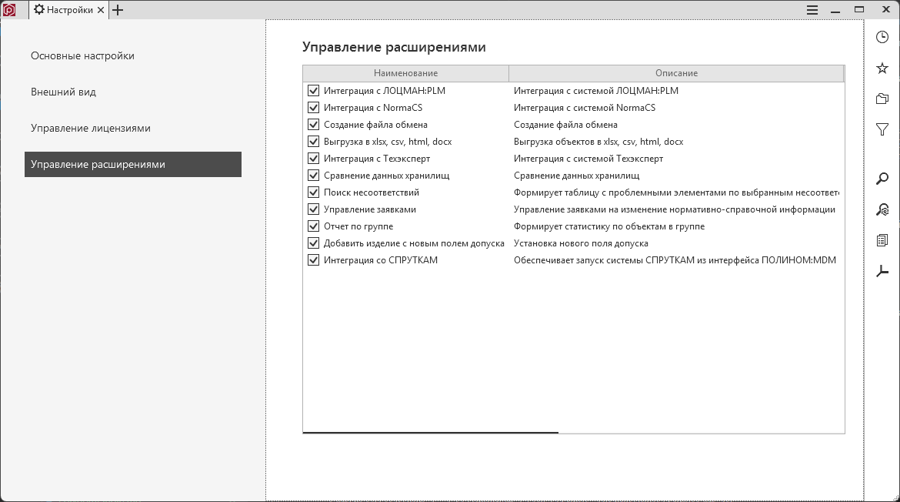
Task: Open Управление лицензиями section
Action: (133, 128)
